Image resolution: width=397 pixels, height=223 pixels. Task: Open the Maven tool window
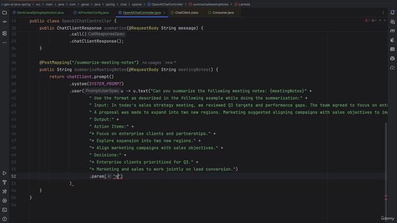[x=393, y=31]
